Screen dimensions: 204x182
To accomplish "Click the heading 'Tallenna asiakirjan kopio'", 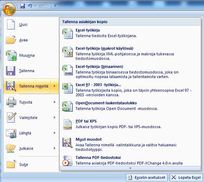I will tap(85, 22).
